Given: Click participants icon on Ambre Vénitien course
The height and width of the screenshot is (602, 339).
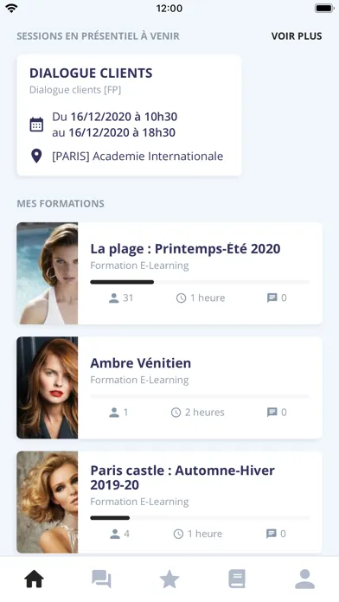Looking at the screenshot, I should (114, 413).
